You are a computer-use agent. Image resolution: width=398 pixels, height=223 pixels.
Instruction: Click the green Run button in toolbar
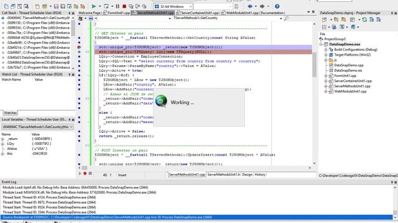pyautogui.click(x=94, y=6)
